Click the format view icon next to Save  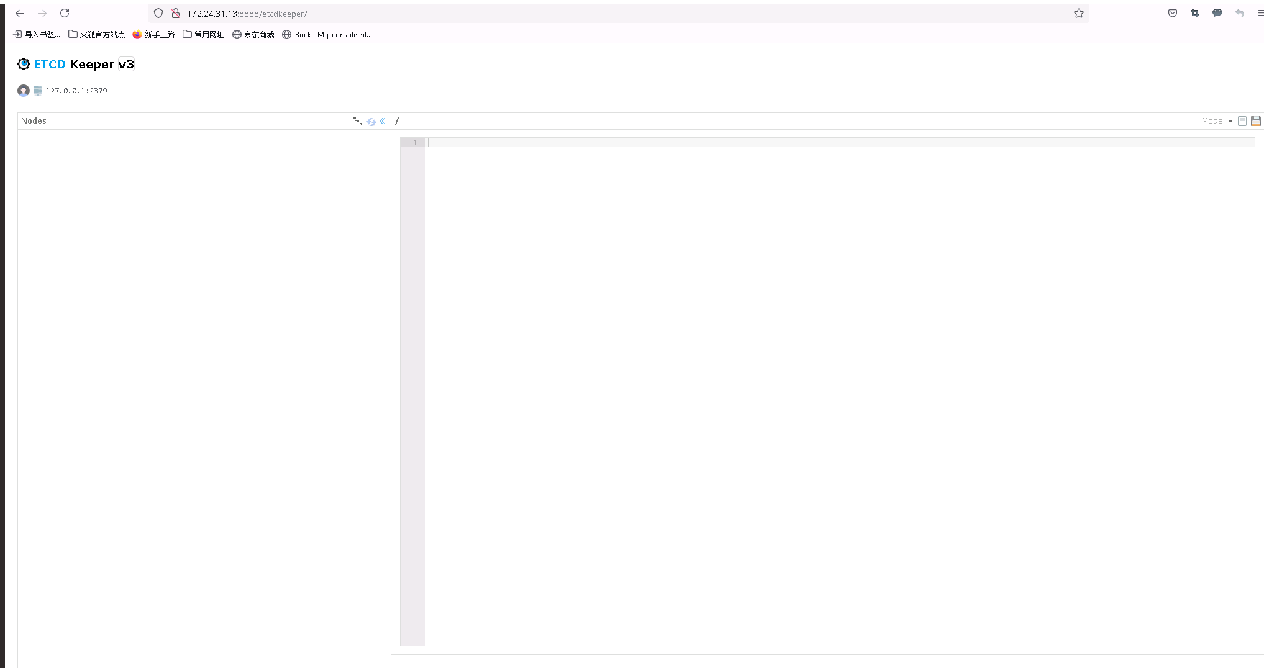pos(1242,120)
